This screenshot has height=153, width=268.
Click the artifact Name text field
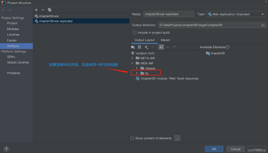[168, 14]
